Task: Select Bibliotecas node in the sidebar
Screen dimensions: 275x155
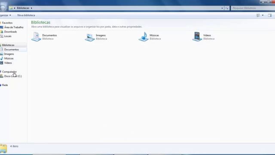Action: [8, 45]
